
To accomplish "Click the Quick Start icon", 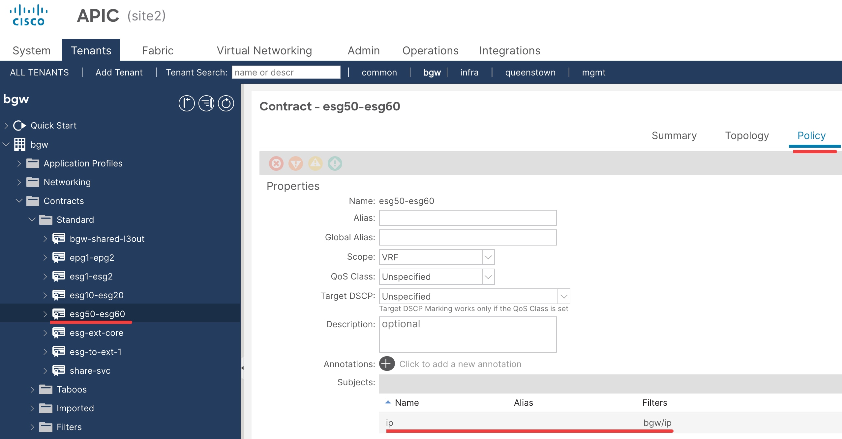I will pyautogui.click(x=19, y=126).
